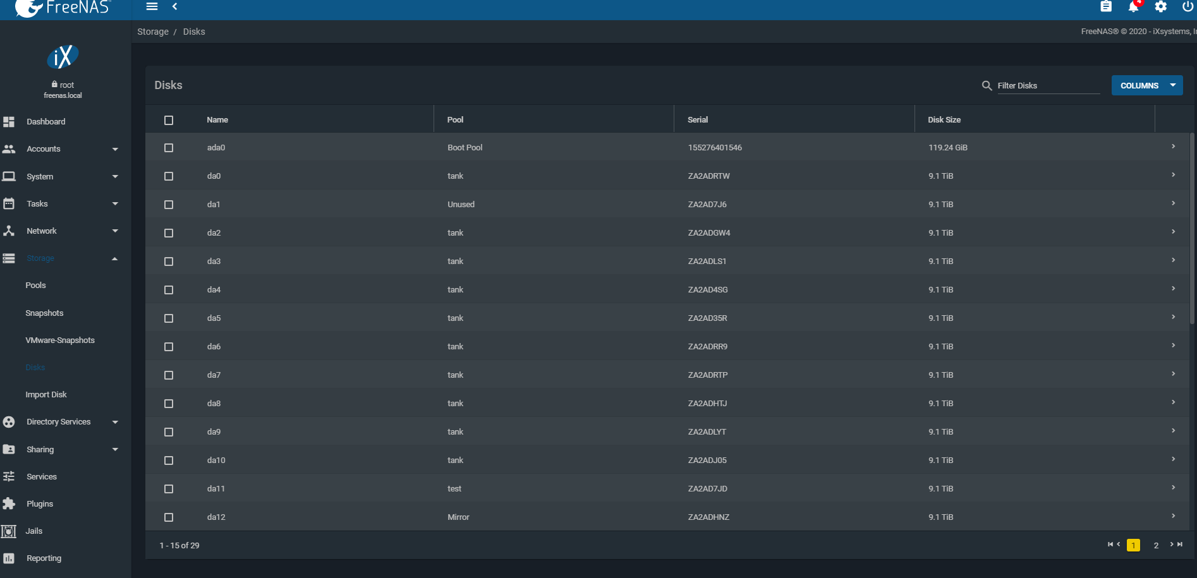This screenshot has height=578, width=1197.
Task: Go to the last page of disks
Action: (x=1180, y=545)
